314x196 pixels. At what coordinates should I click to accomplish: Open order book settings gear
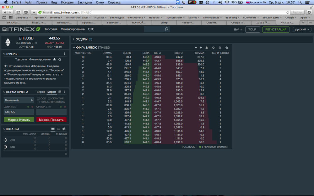[x=213, y=48]
